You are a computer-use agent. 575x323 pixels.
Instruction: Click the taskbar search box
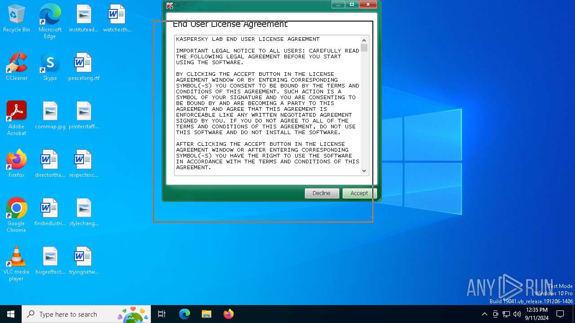(x=86, y=314)
